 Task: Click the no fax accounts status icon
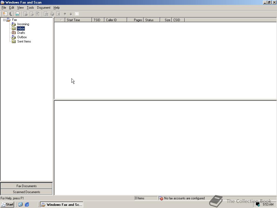click(x=161, y=198)
